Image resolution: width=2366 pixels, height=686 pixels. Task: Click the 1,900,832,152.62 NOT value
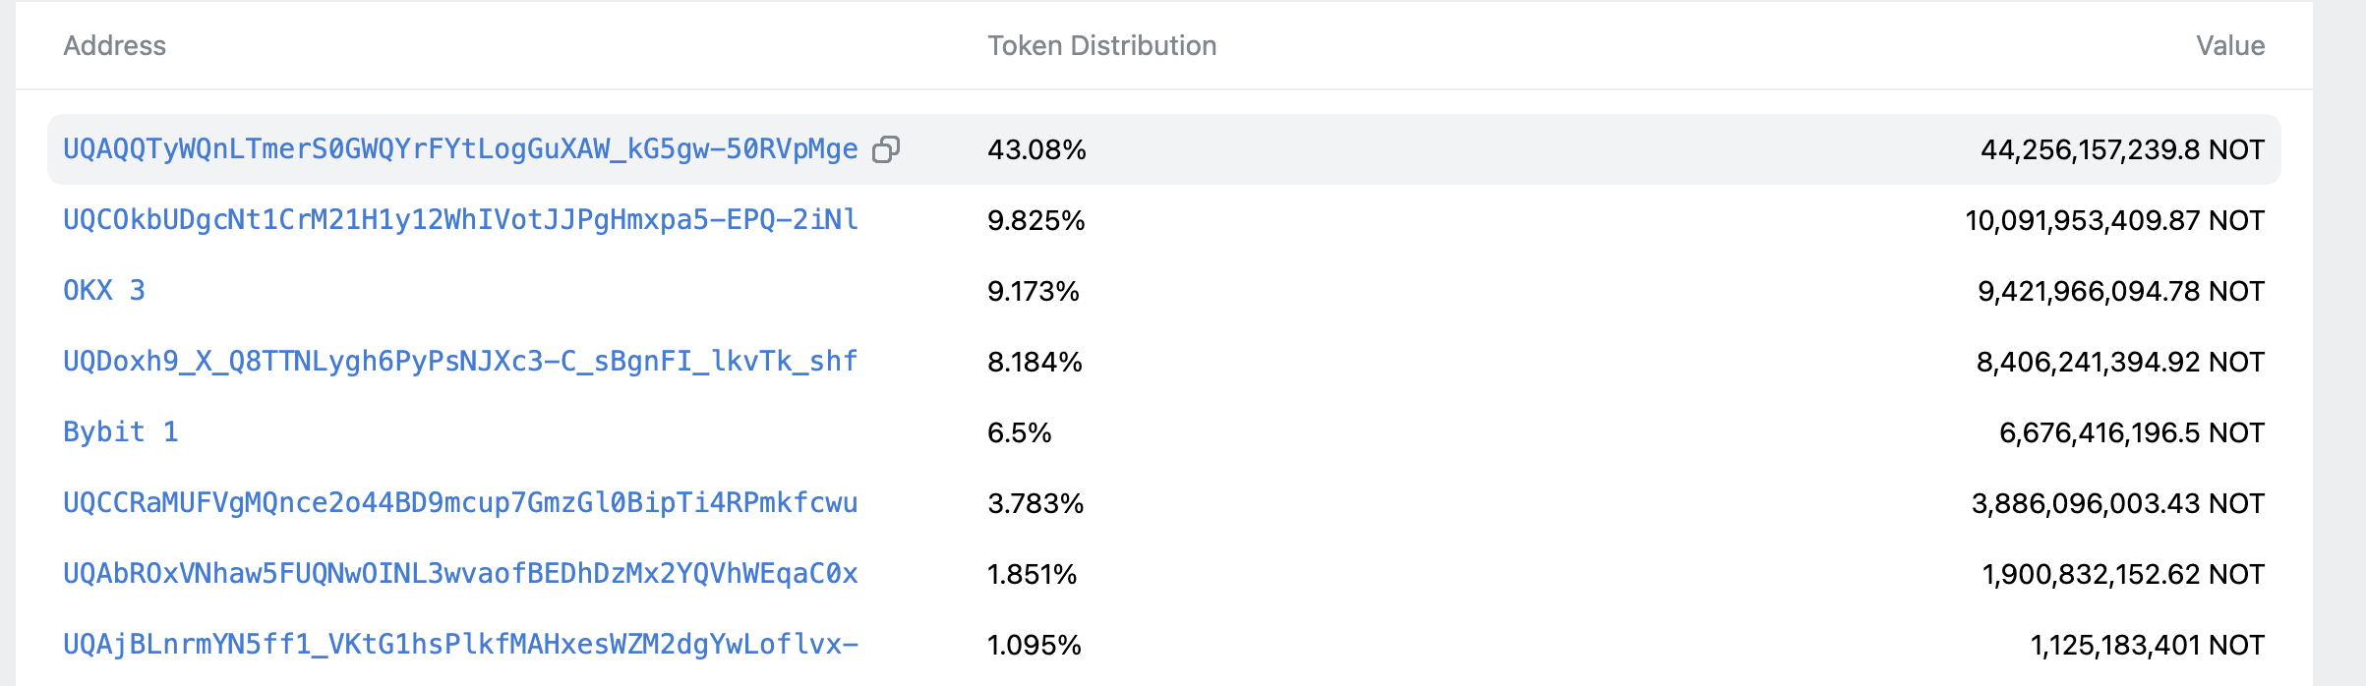point(2122,574)
